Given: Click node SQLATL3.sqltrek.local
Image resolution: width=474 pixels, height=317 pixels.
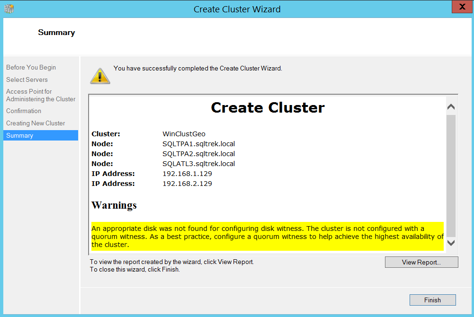Looking at the screenshot, I should click(x=198, y=164).
